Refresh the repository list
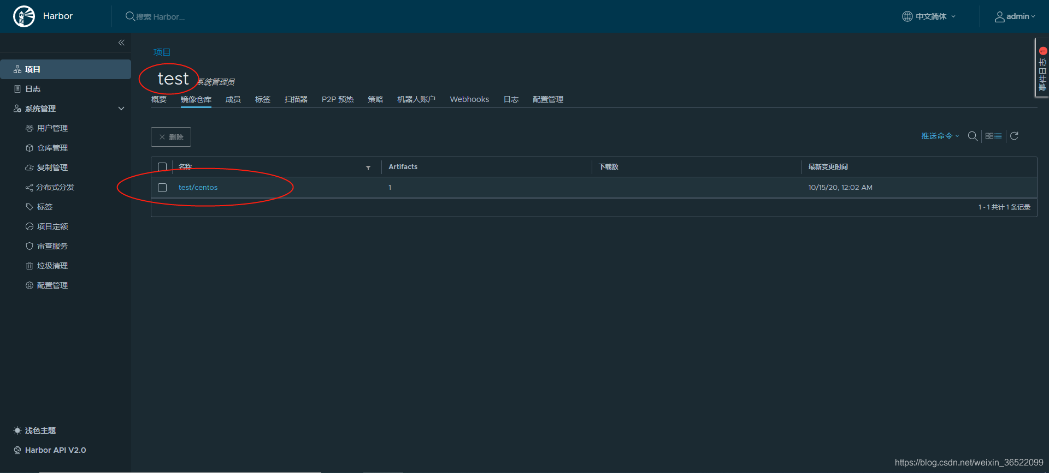The image size is (1049, 473). (x=1014, y=136)
